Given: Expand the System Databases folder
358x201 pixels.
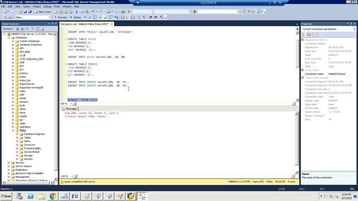Looking at the screenshot, I should (x=13, y=41).
